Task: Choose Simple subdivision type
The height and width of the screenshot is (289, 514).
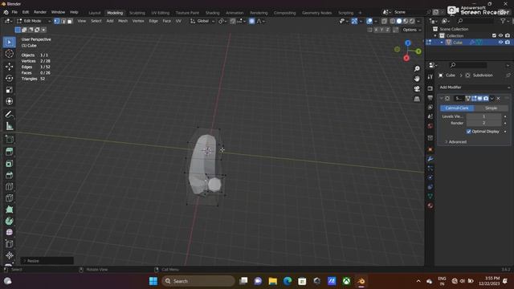Action: click(491, 108)
